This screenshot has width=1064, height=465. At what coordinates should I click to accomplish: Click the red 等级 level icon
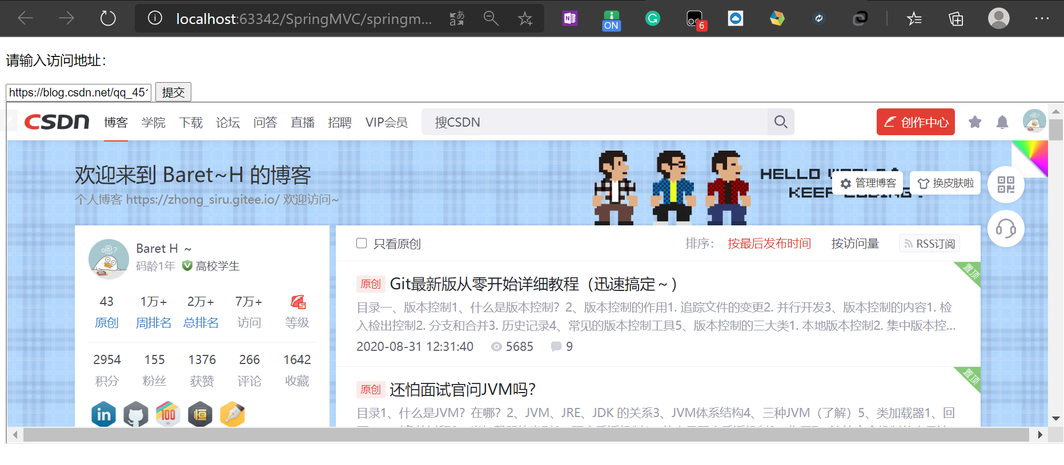(298, 302)
